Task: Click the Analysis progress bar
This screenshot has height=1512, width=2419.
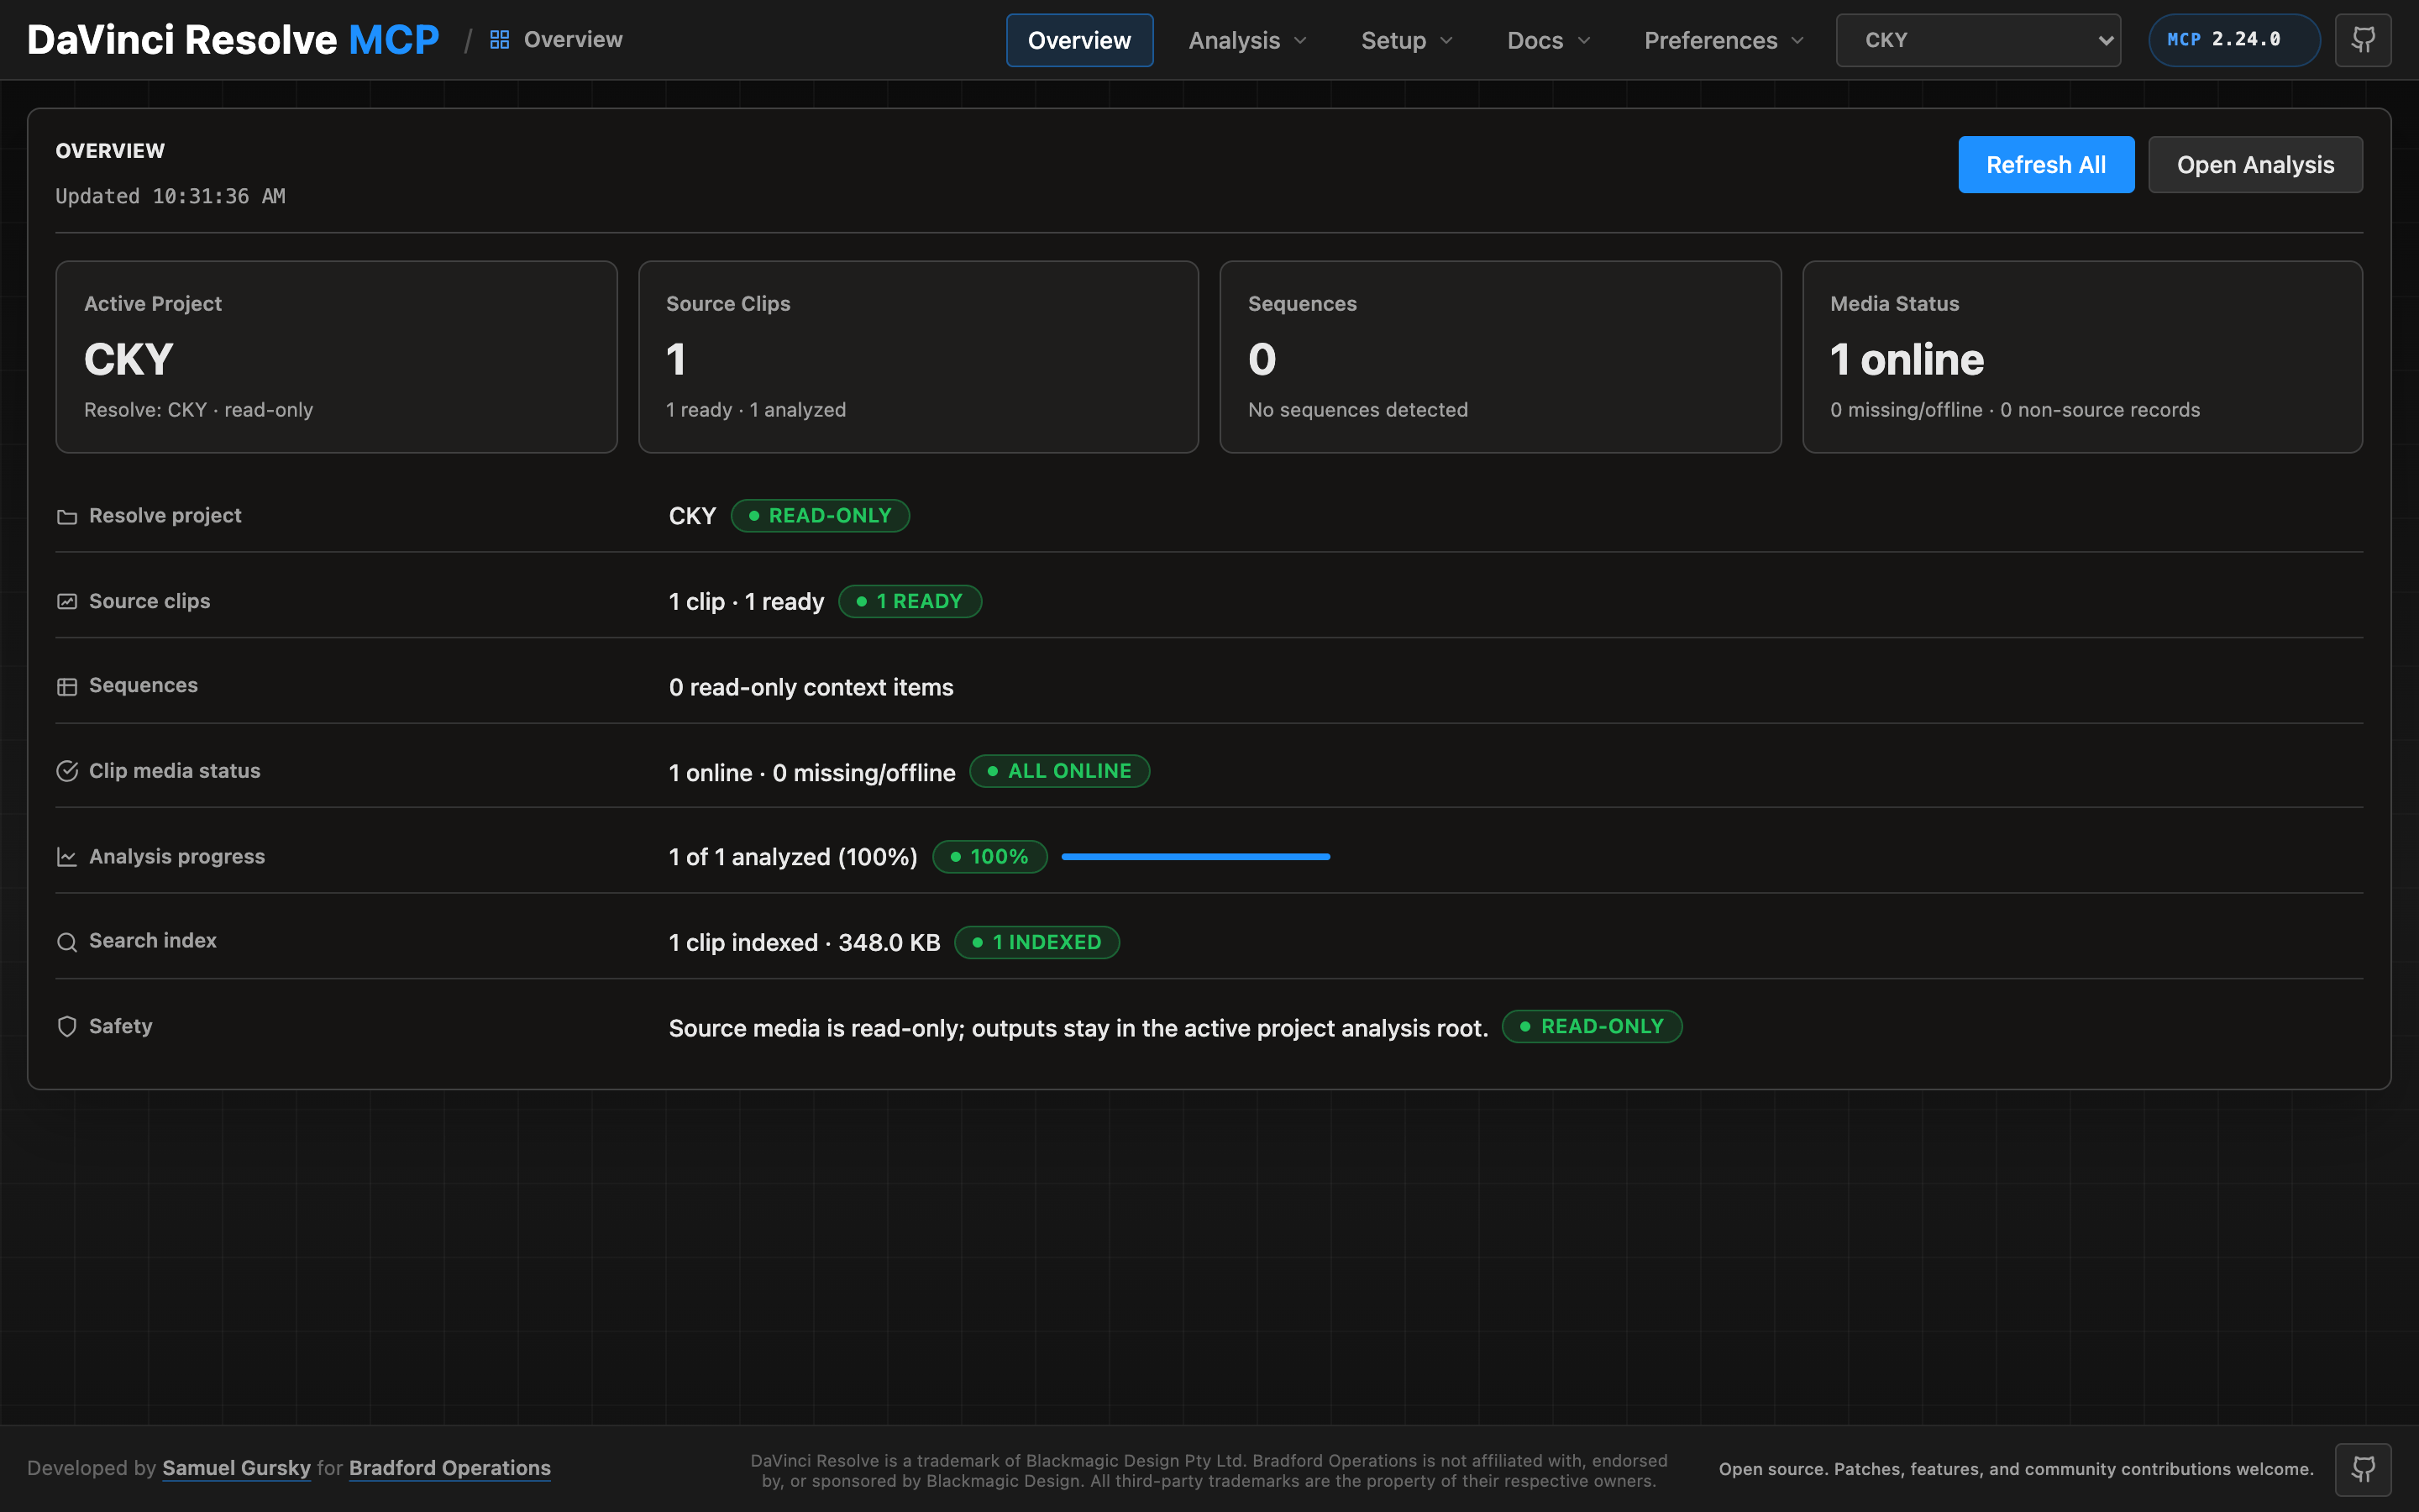Action: (1195, 857)
